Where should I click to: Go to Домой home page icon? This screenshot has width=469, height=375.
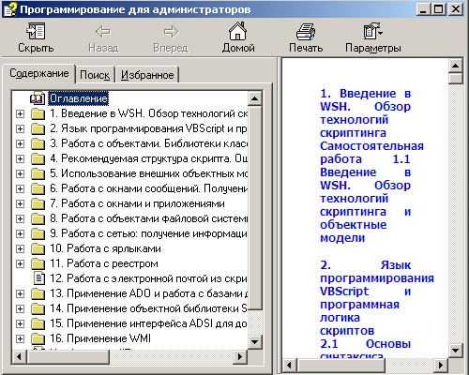pyautogui.click(x=238, y=31)
